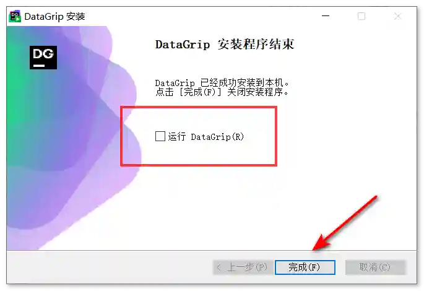Image resolution: width=424 pixels, height=291 pixels.
Task: Click the disabled 取消(C) button
Action: [376, 267]
